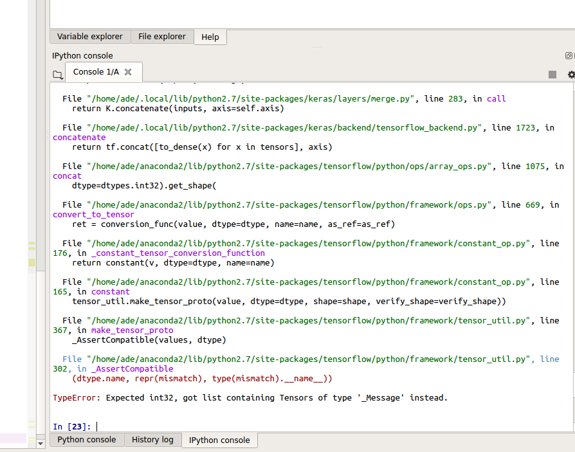
Task: Open the History log tab
Action: click(152, 440)
